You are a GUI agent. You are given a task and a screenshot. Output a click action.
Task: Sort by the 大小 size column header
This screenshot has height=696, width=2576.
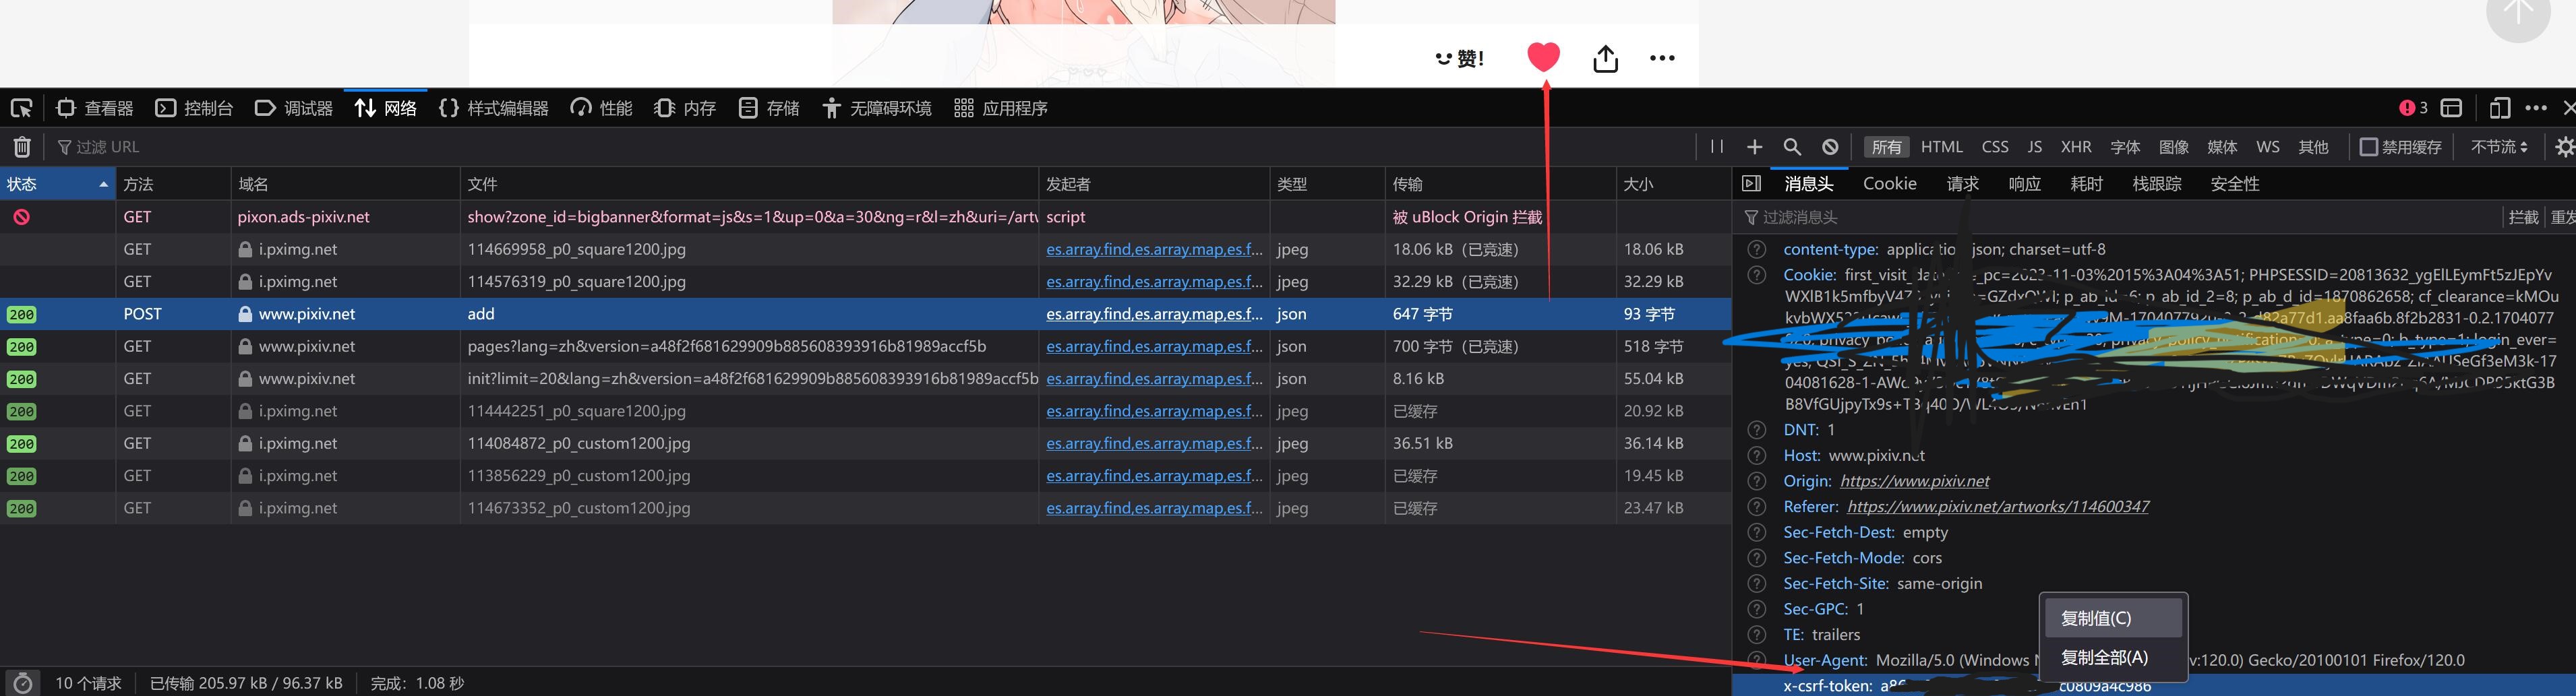click(x=1674, y=184)
